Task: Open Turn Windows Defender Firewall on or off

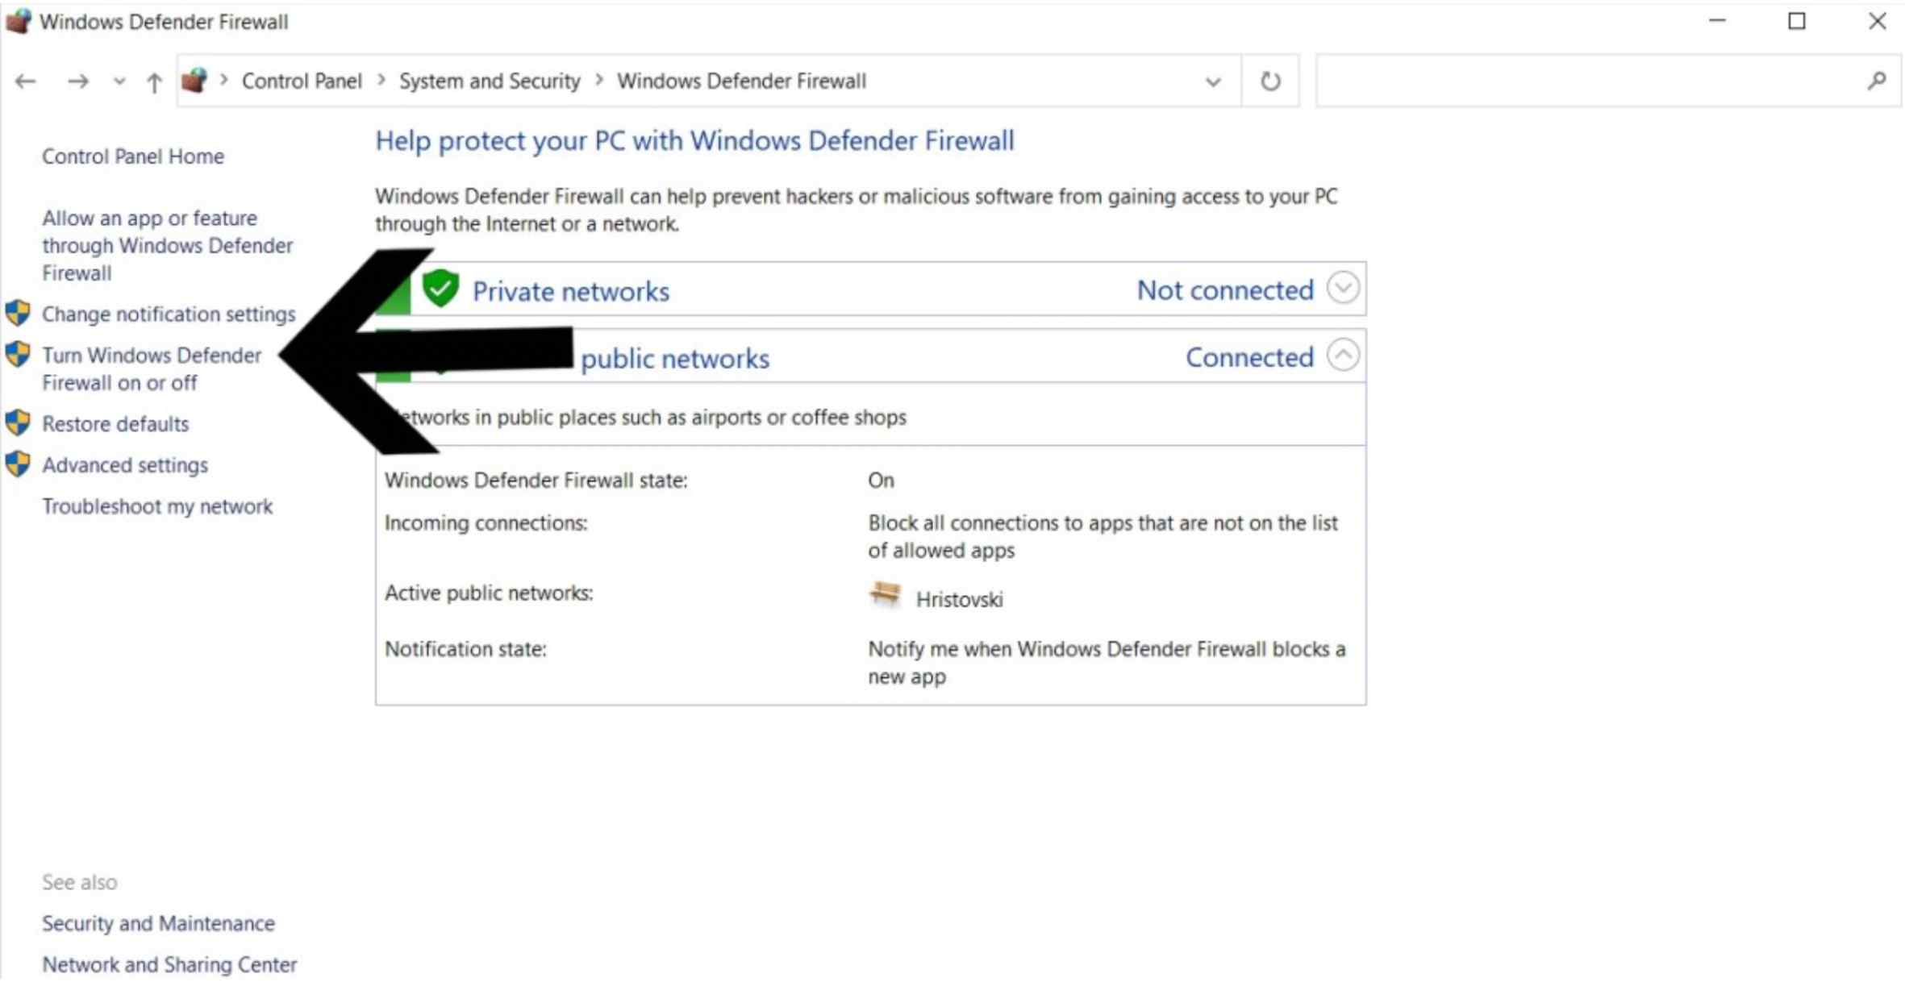Action: (151, 369)
